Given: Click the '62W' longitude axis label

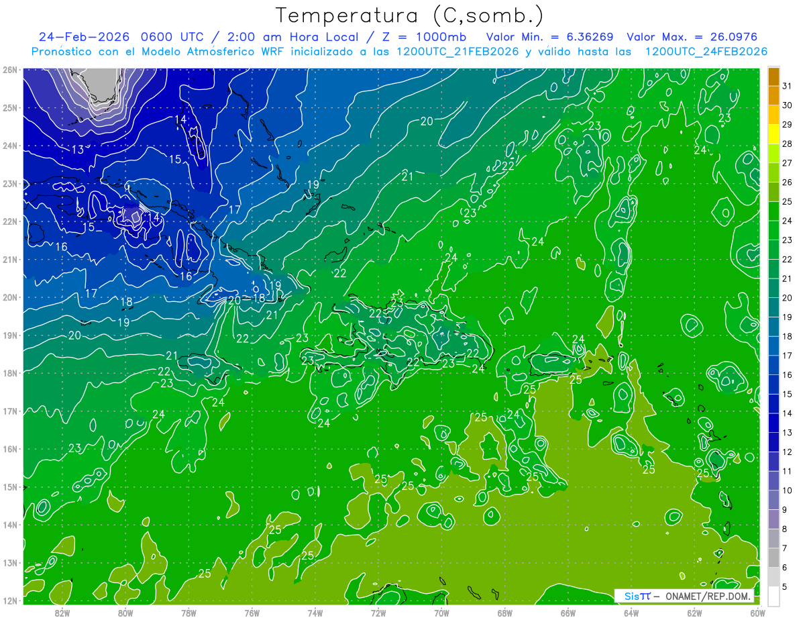Looking at the screenshot, I should [x=694, y=613].
